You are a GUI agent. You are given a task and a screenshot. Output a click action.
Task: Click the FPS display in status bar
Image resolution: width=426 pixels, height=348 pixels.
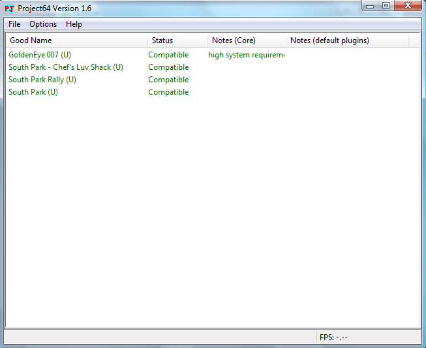pos(333,338)
